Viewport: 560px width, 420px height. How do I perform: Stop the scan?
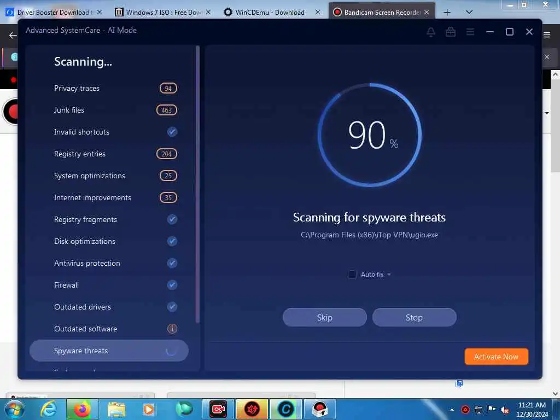[x=415, y=318]
